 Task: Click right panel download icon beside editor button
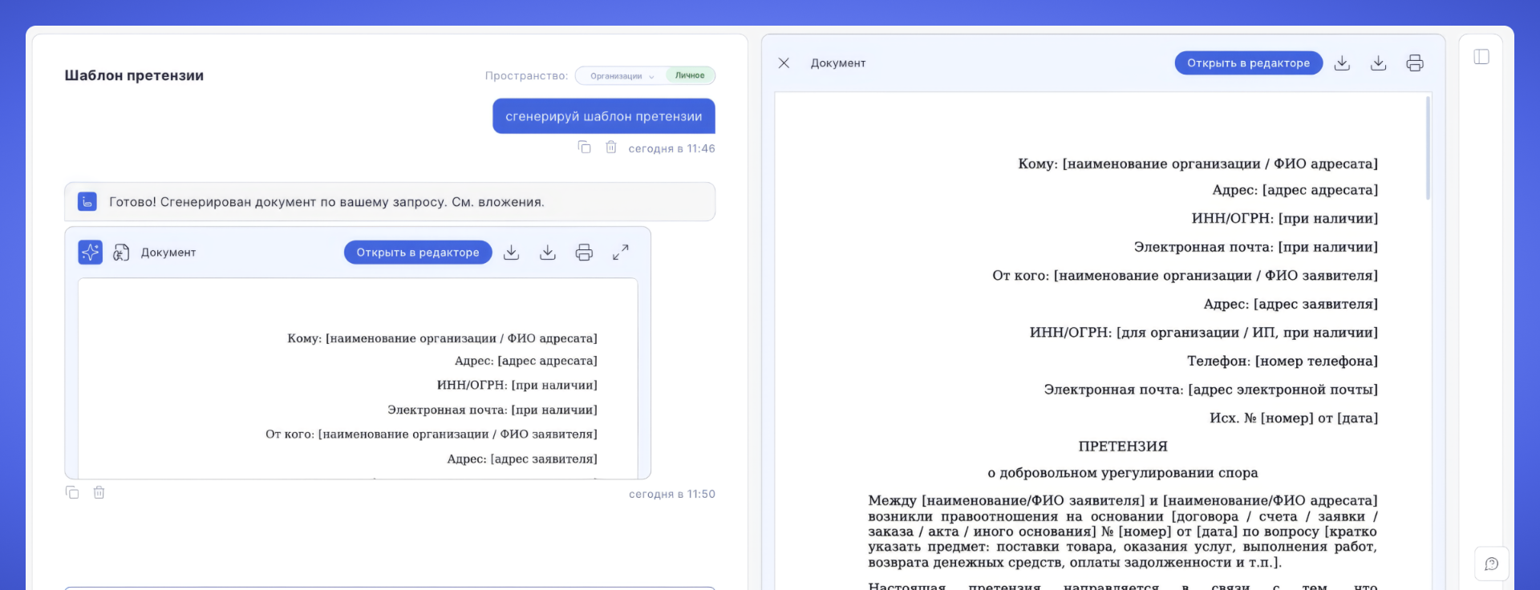click(1342, 63)
